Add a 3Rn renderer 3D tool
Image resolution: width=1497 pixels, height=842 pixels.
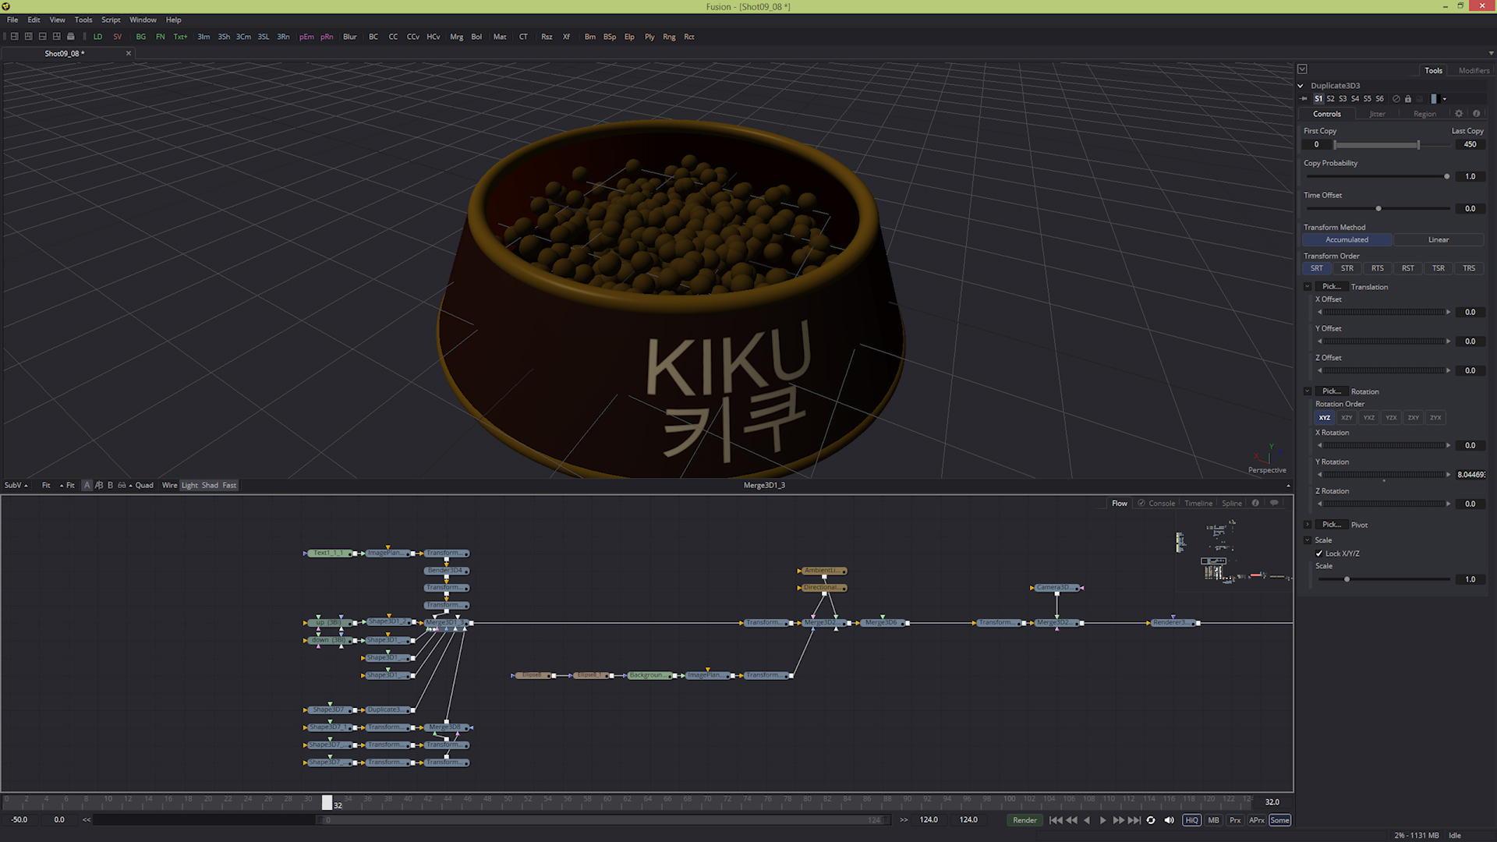(x=283, y=37)
